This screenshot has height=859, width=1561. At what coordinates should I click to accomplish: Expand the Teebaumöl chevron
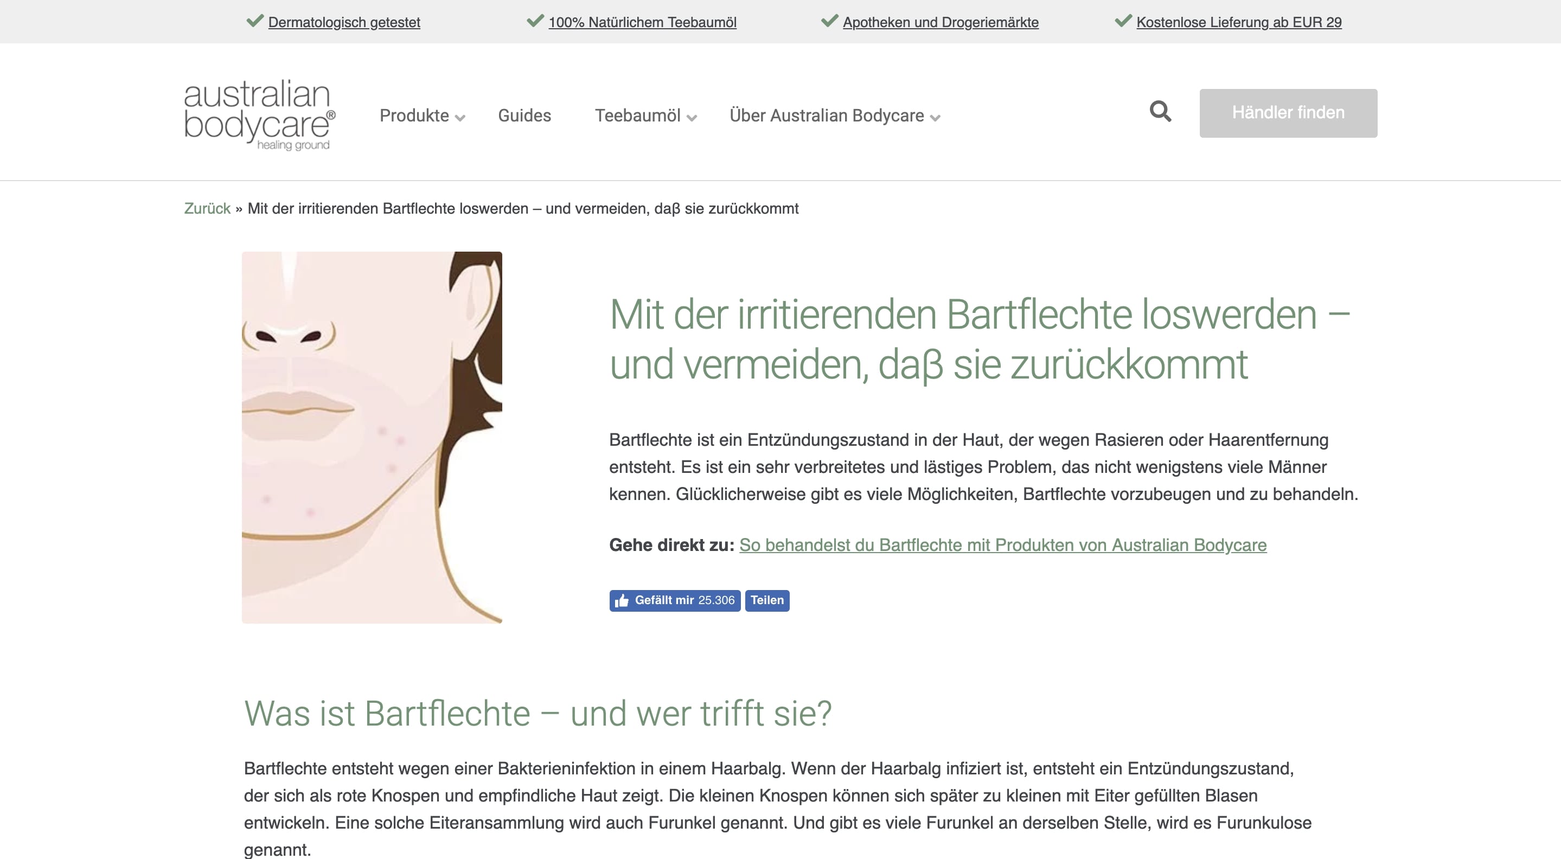point(692,118)
